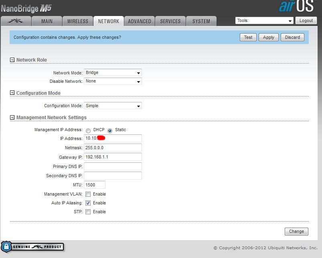Open the ADVANCED tab
The width and height of the screenshot is (322, 258).
[140, 21]
